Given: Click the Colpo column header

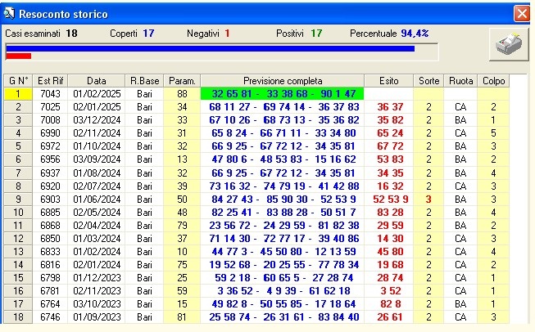Looking at the screenshot, I should pyautogui.click(x=493, y=81).
